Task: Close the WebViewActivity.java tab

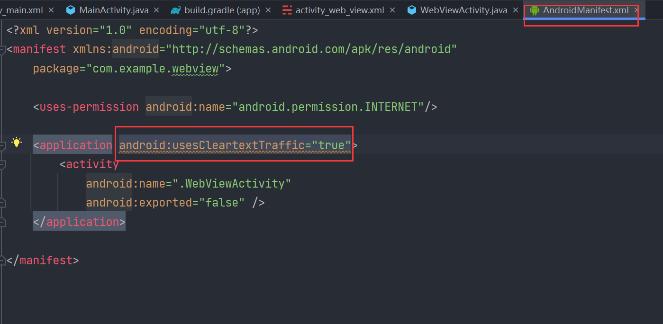Action: tap(515, 9)
